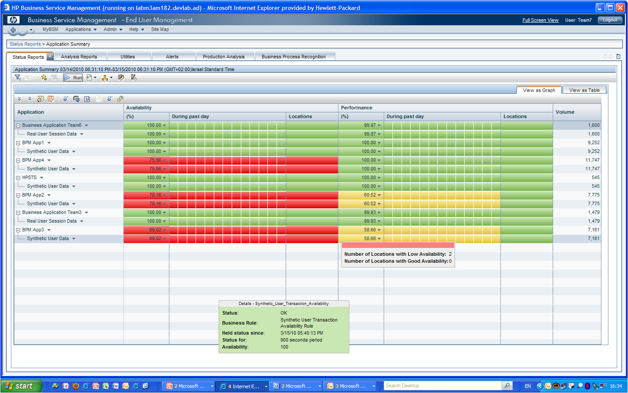Open the Help menu

pos(136,30)
